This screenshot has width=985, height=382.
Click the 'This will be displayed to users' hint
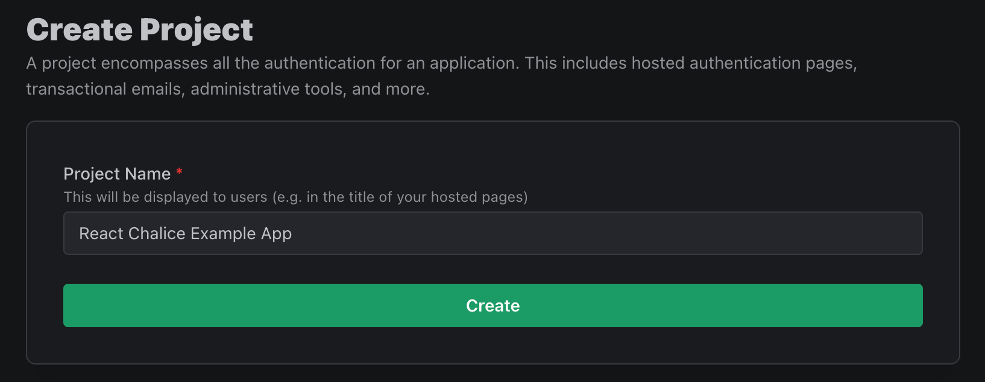click(x=295, y=197)
